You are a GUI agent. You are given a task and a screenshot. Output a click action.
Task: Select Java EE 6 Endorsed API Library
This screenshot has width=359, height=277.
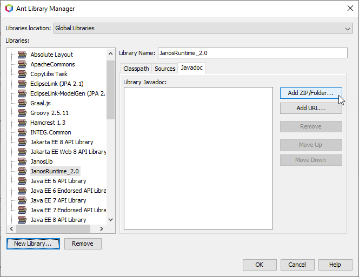(68, 191)
